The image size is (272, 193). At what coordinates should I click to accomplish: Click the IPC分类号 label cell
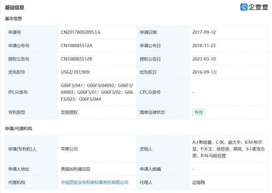31,92
